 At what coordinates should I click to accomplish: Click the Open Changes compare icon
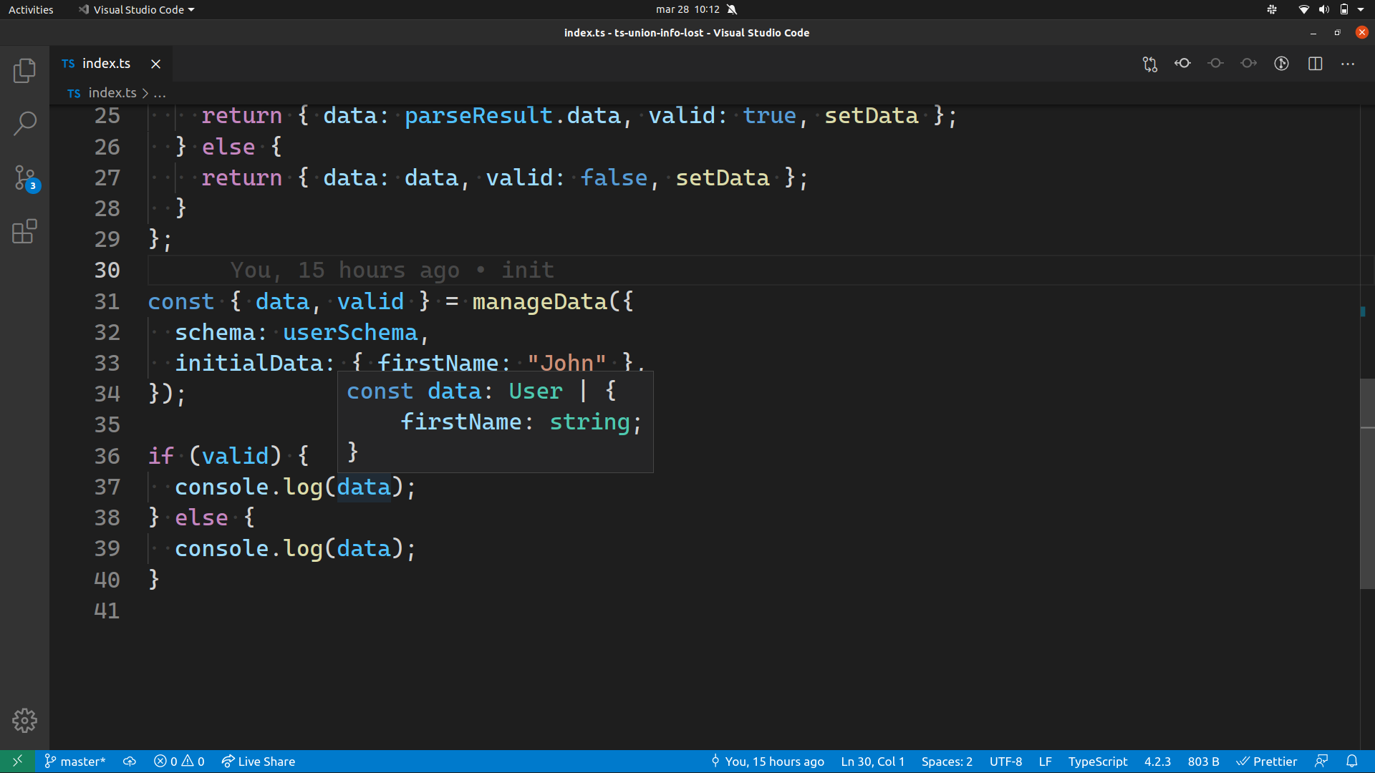point(1149,64)
